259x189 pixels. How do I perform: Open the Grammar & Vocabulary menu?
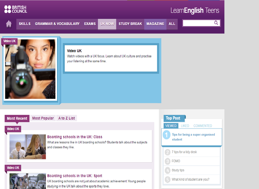[57, 24]
